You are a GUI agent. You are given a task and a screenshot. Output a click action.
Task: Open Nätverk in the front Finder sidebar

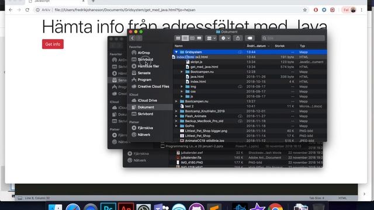click(144, 135)
